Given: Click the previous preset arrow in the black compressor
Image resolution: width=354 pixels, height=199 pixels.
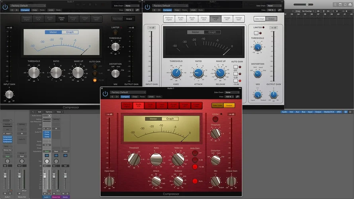Looking at the screenshot, I should pyautogui.click(x=12, y=9).
